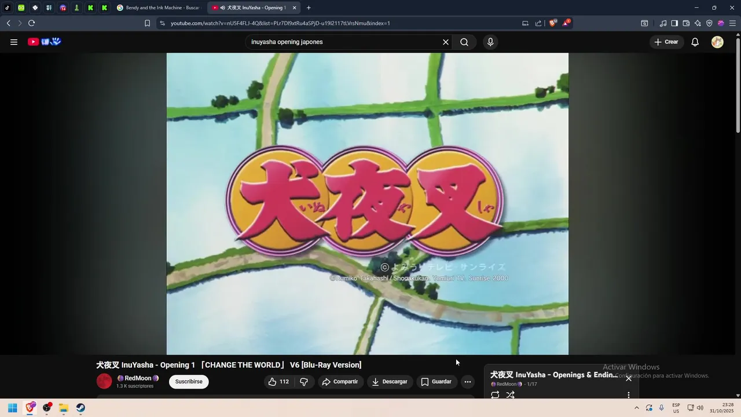741x417 pixels.
Task: Switch the ESP US keyboard language indicator
Action: (676, 408)
